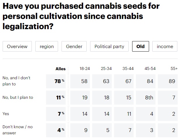The height and width of the screenshot is (139, 180).
Task: Switch to the Overview tab
Action: (x=17, y=46)
